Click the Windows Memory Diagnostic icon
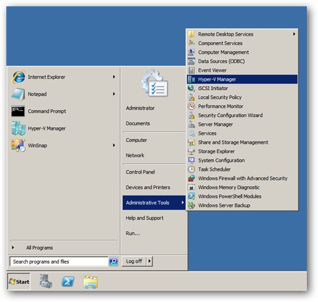Image resolution: width=318 pixels, height=302 pixels. click(192, 187)
